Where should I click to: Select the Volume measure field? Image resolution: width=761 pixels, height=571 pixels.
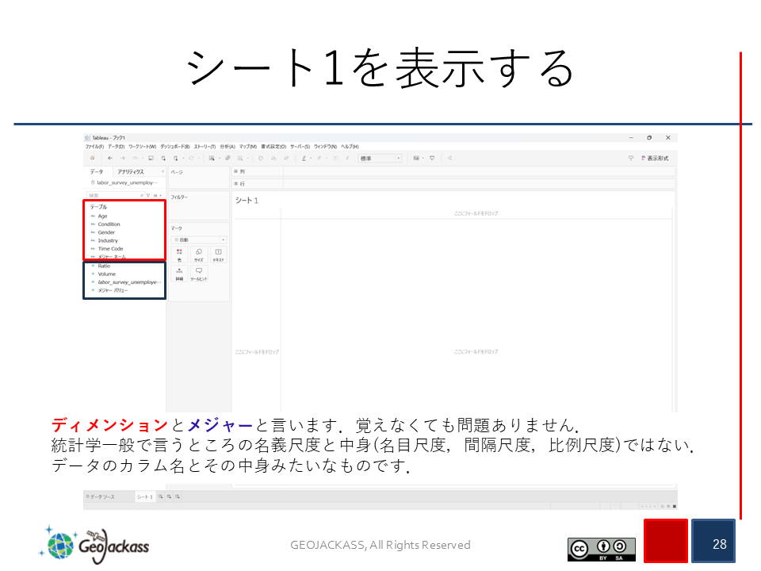106,274
